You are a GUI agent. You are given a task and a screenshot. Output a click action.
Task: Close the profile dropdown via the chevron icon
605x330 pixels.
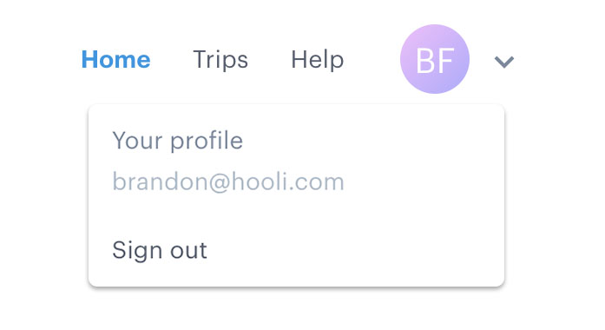coord(504,62)
